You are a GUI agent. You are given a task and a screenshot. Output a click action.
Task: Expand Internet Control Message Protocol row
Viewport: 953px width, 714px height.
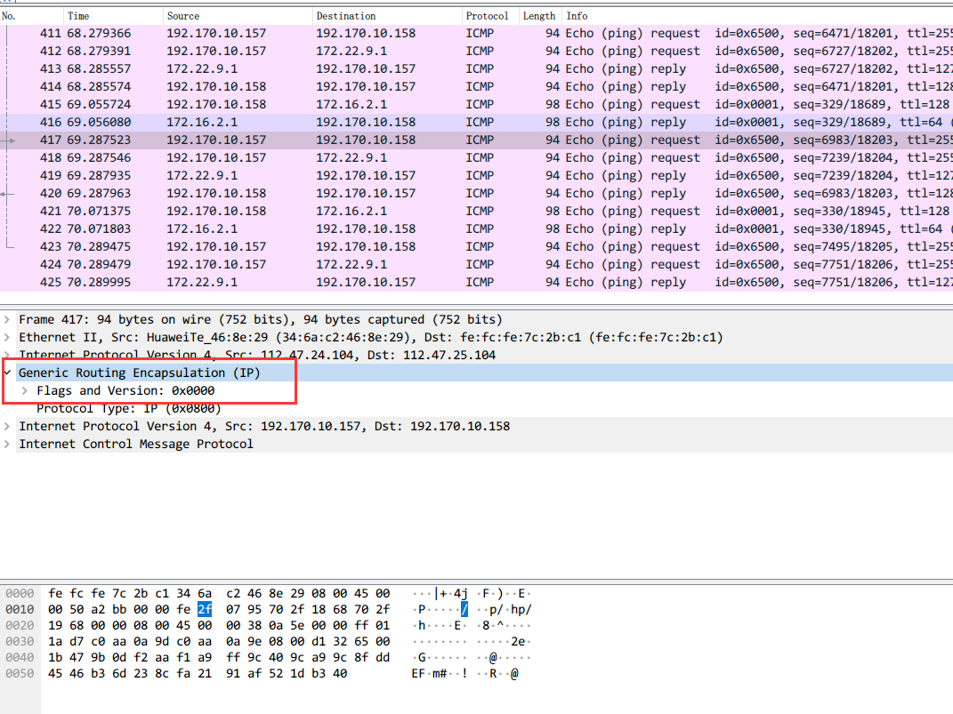click(7, 444)
